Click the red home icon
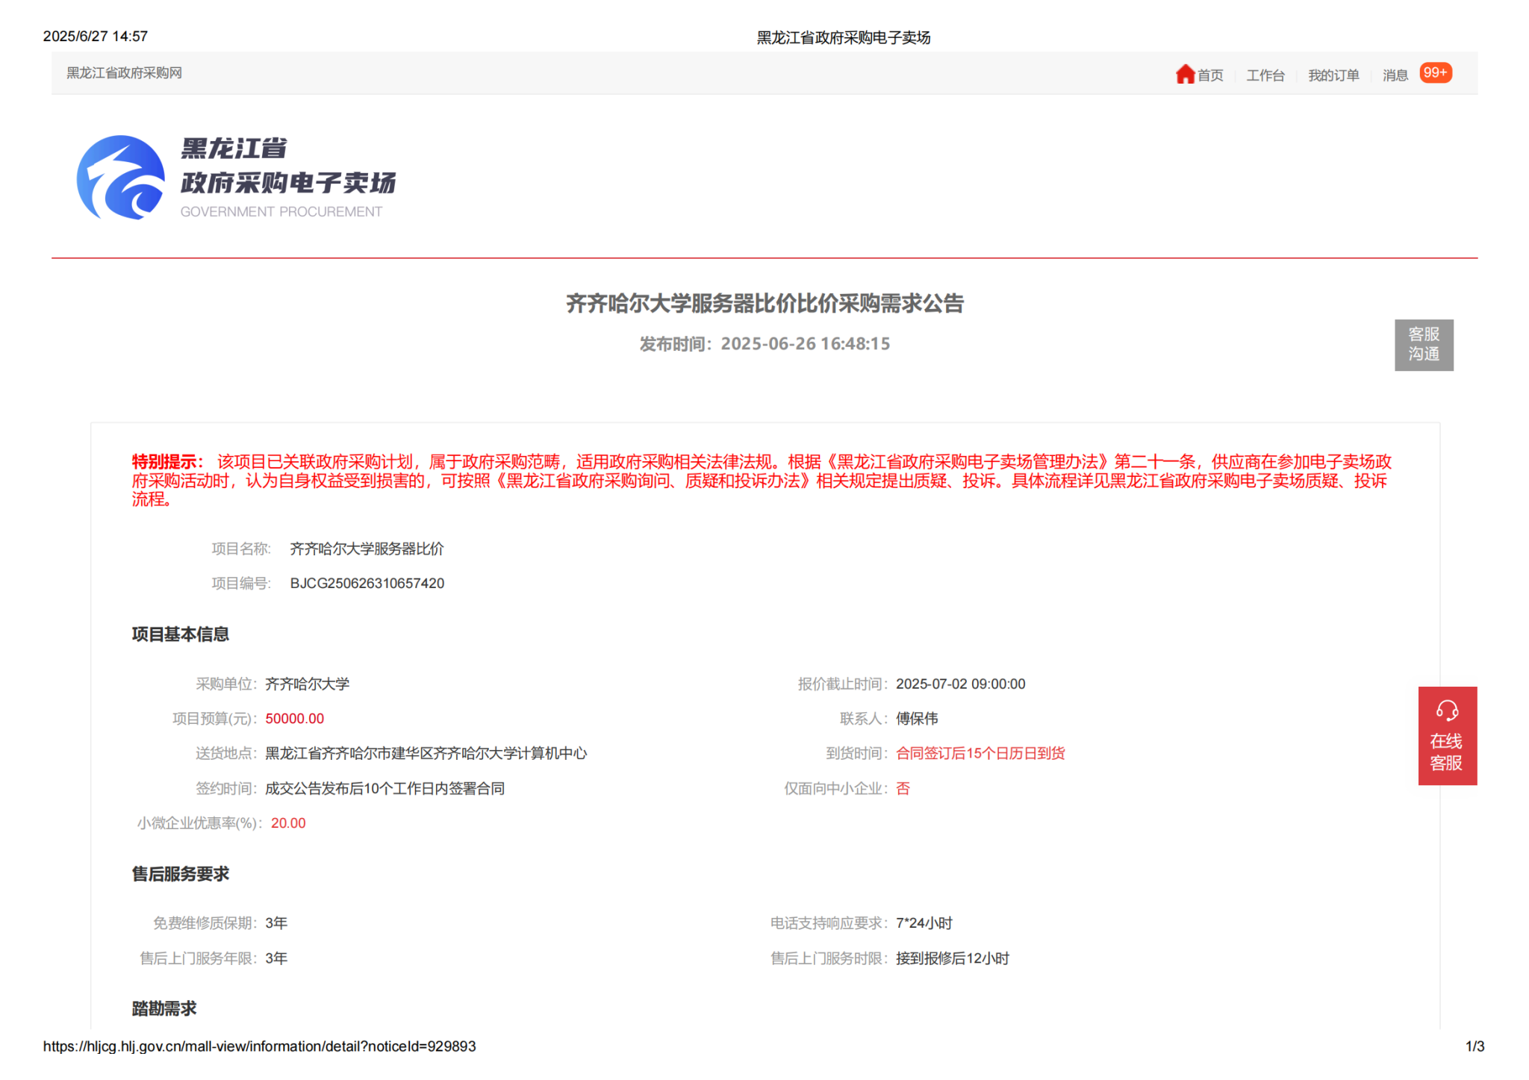This screenshot has width=1529, height=1080. 1184,74
